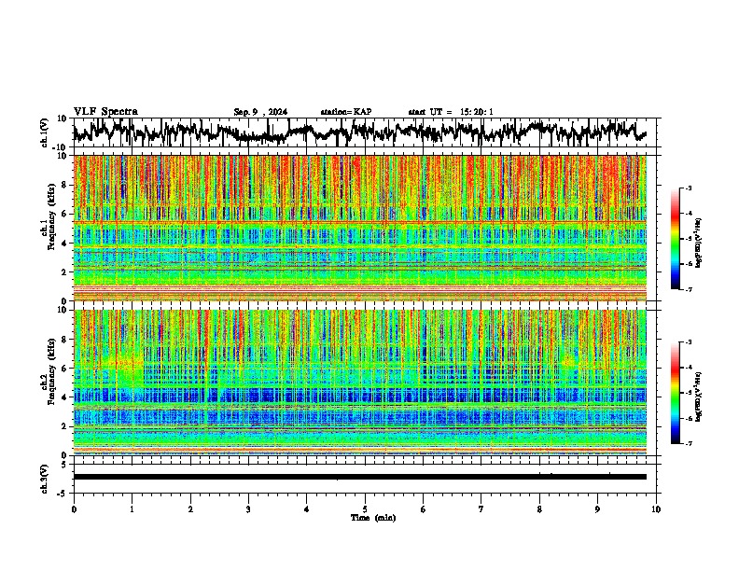Image resolution: width=739 pixels, height=571 pixels.
Task: Click the ch.2 color bar log(PSD) units label
Action: tap(699, 397)
